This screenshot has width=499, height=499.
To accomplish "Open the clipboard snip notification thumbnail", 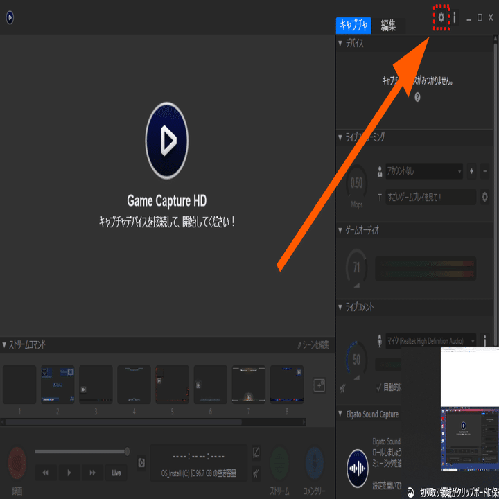I will pos(470,410).
